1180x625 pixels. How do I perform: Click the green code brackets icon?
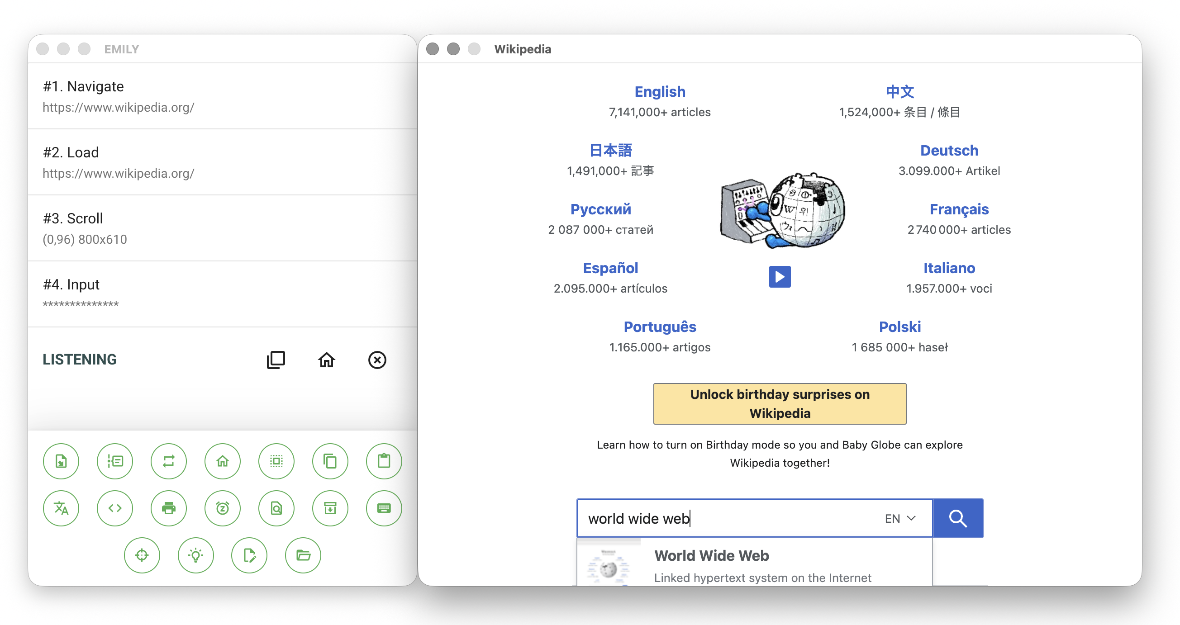click(115, 508)
